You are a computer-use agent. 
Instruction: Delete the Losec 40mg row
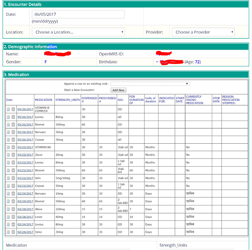[x=14, y=217]
